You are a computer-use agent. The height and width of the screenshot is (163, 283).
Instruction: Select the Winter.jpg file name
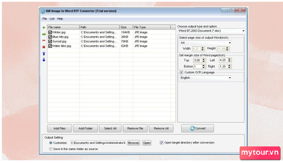click(x=59, y=32)
